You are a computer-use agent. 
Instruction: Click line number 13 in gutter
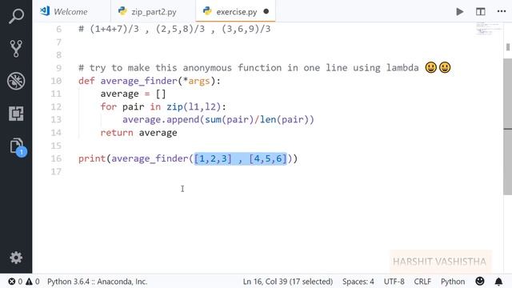click(56, 119)
